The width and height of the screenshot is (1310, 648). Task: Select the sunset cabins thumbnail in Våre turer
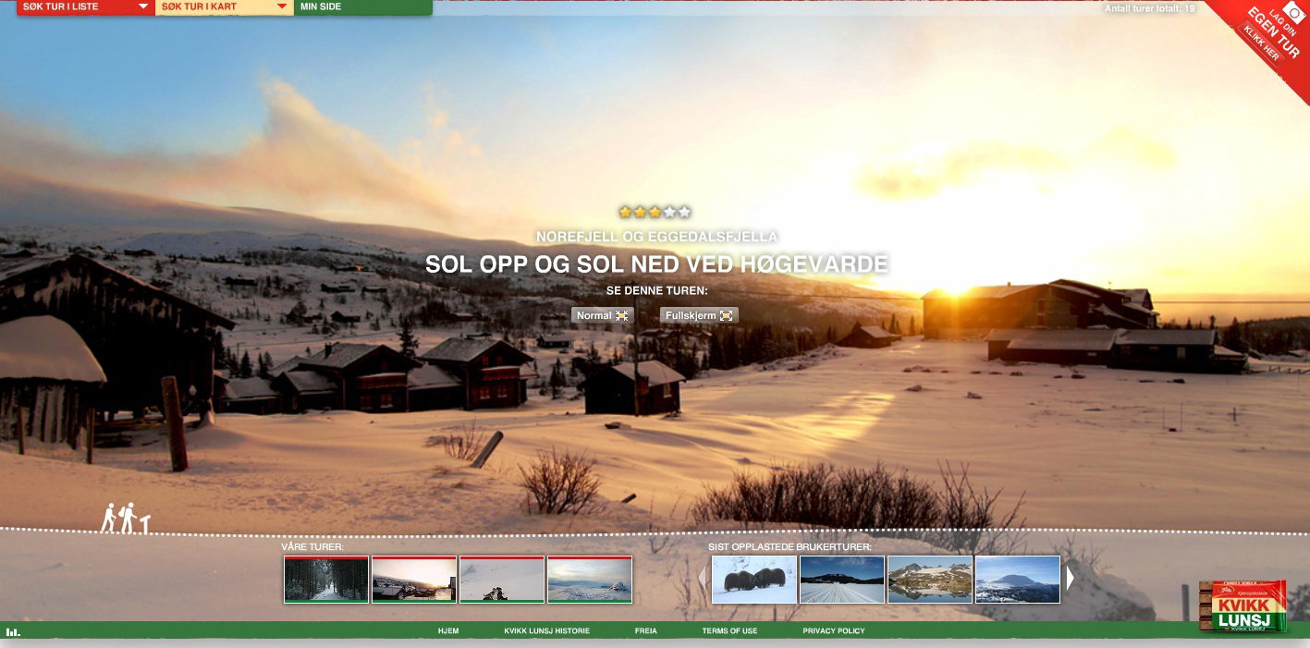(x=414, y=580)
